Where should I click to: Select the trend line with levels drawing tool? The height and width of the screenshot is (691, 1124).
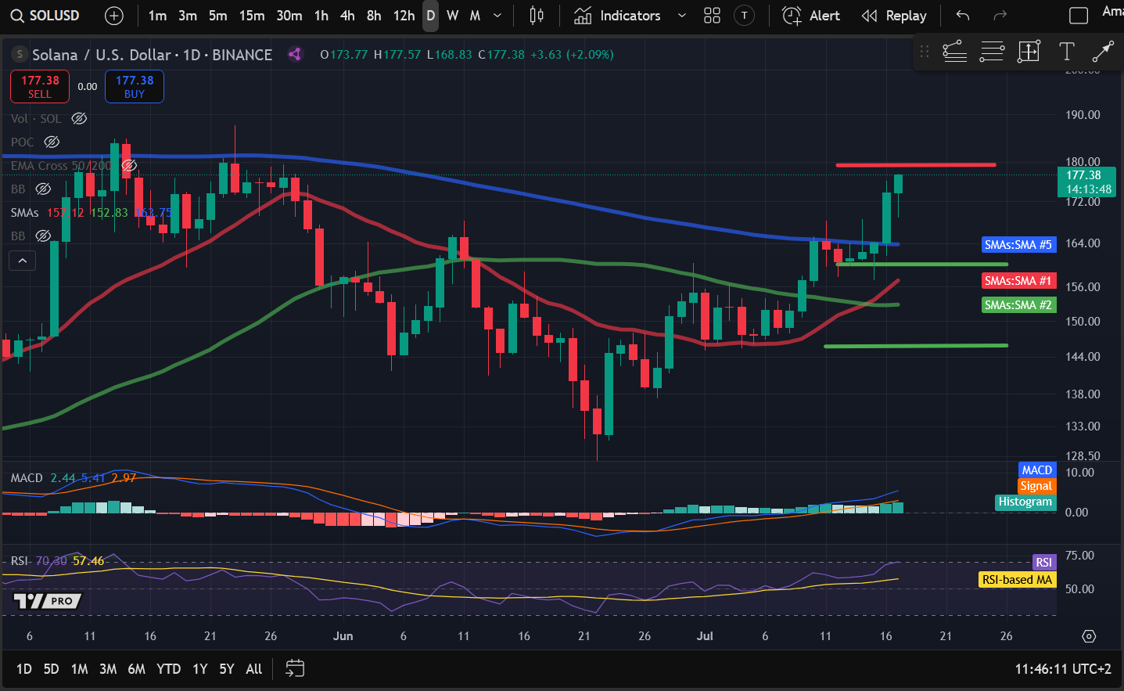954,52
